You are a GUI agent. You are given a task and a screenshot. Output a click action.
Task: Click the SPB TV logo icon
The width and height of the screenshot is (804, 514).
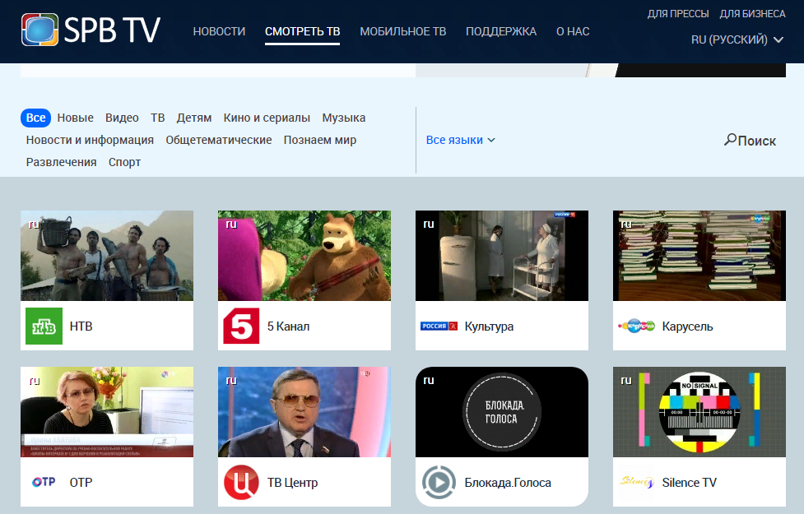pyautogui.click(x=43, y=30)
